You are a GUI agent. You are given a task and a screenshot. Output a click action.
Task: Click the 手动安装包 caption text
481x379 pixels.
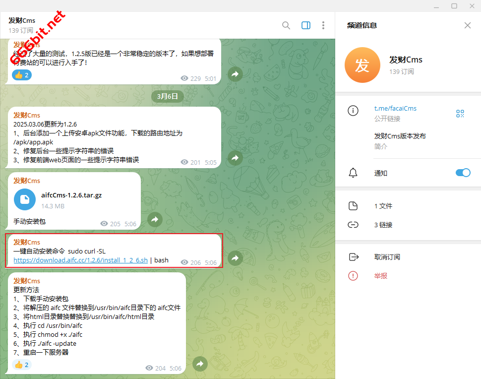coord(29,221)
